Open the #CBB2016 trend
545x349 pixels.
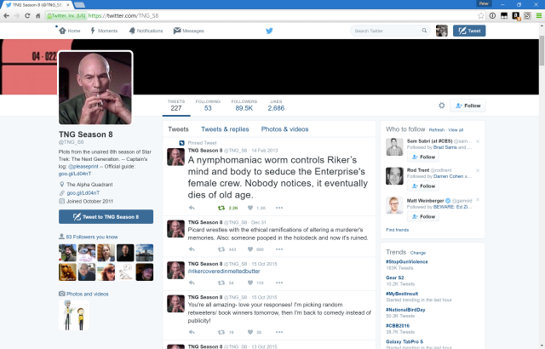tap(398, 326)
